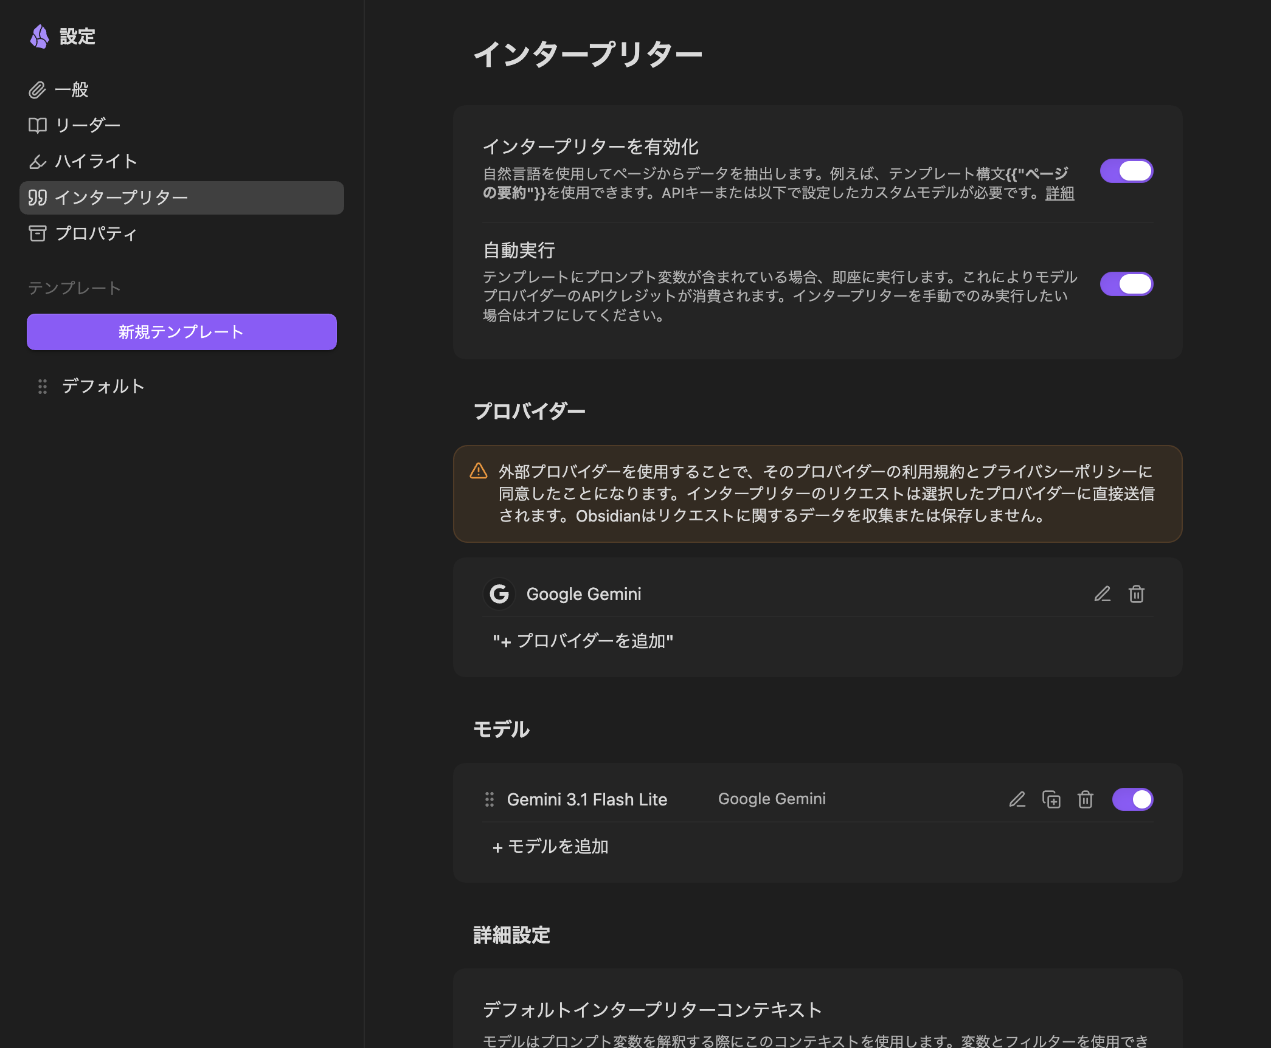Toggle 自動実行 switch off

tap(1126, 284)
